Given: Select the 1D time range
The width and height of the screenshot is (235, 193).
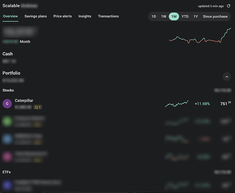Looking at the screenshot, I should [x=153, y=17].
